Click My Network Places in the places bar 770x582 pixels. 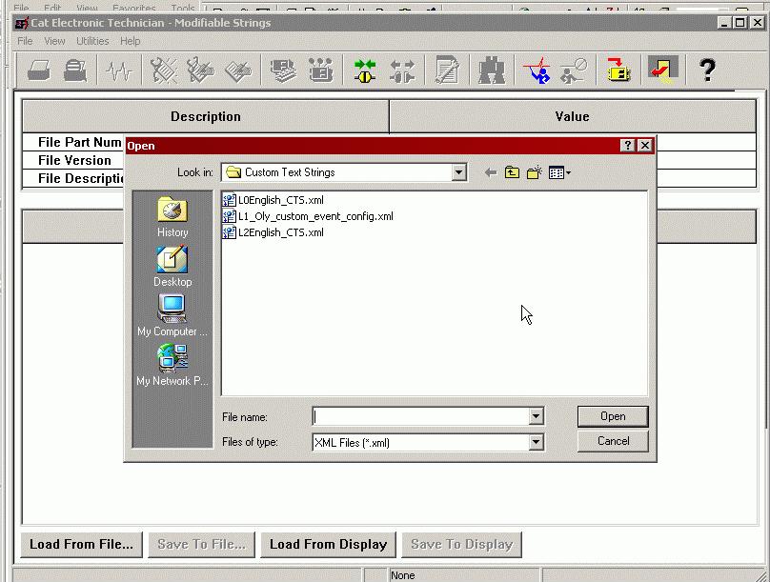pyautogui.click(x=172, y=365)
